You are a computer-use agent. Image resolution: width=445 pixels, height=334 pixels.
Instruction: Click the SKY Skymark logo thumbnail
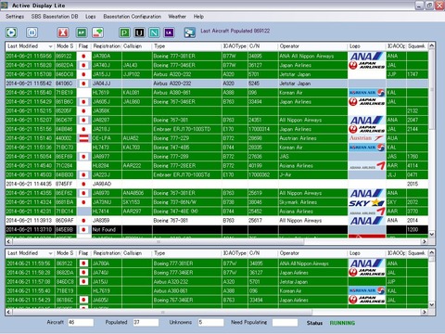tap(367, 202)
